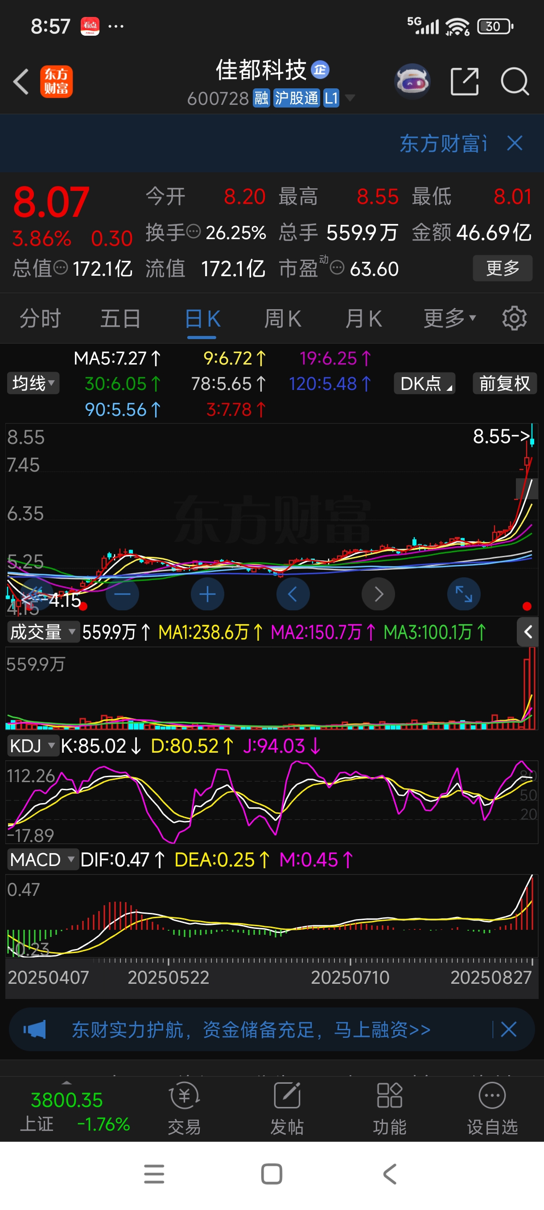Tap the 融 margin trading badge
This screenshot has width=544, height=1210.
[261, 98]
